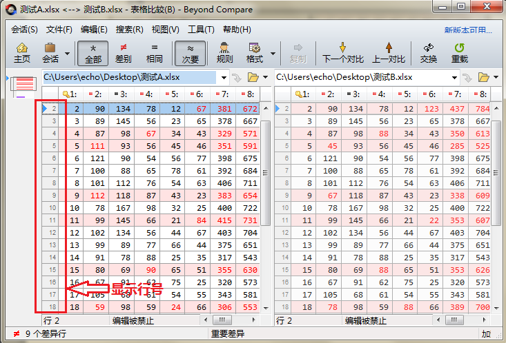
Task: Click the 交换 swap sides icon
Action: [x=429, y=53]
